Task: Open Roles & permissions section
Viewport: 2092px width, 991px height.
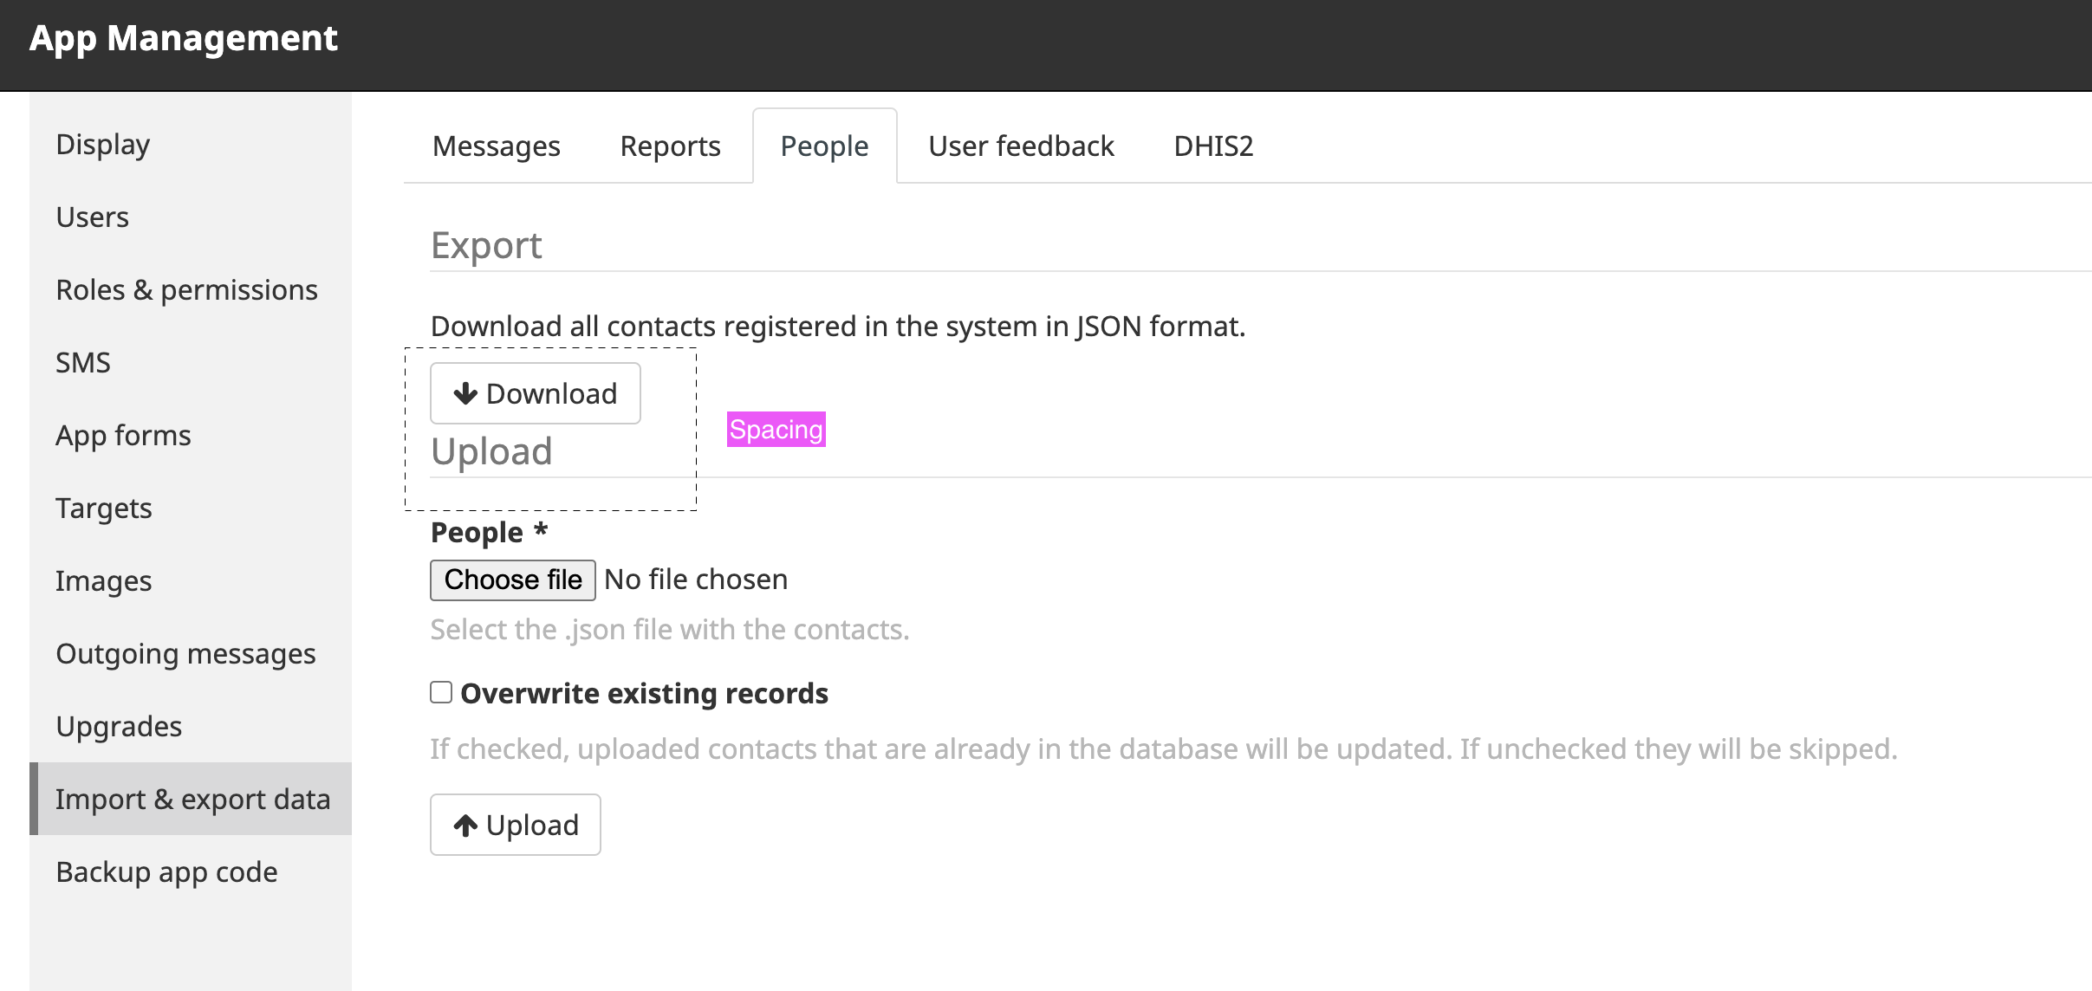Action: [186, 289]
